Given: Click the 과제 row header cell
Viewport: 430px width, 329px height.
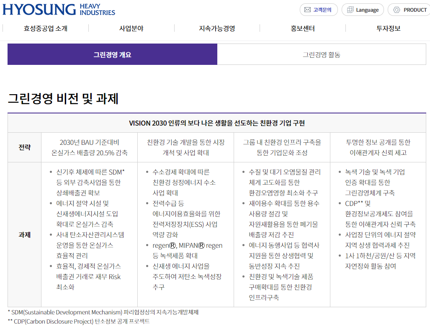Looking at the screenshot, I should [24, 235].
